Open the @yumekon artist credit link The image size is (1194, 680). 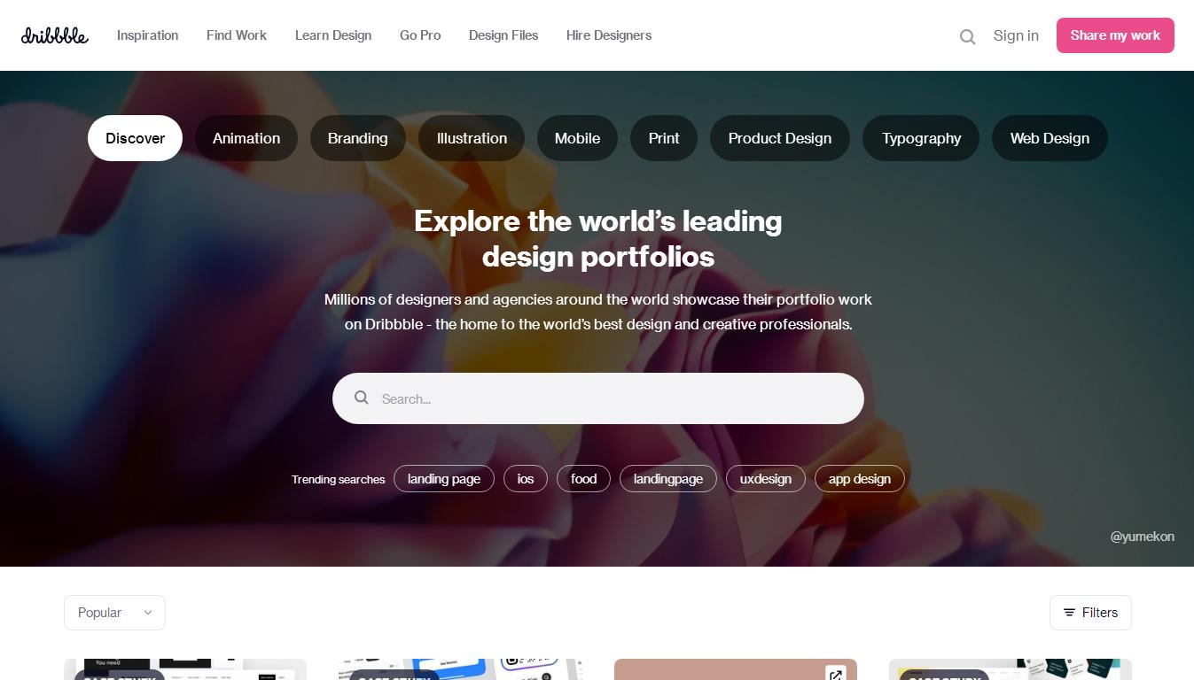pos(1142,537)
